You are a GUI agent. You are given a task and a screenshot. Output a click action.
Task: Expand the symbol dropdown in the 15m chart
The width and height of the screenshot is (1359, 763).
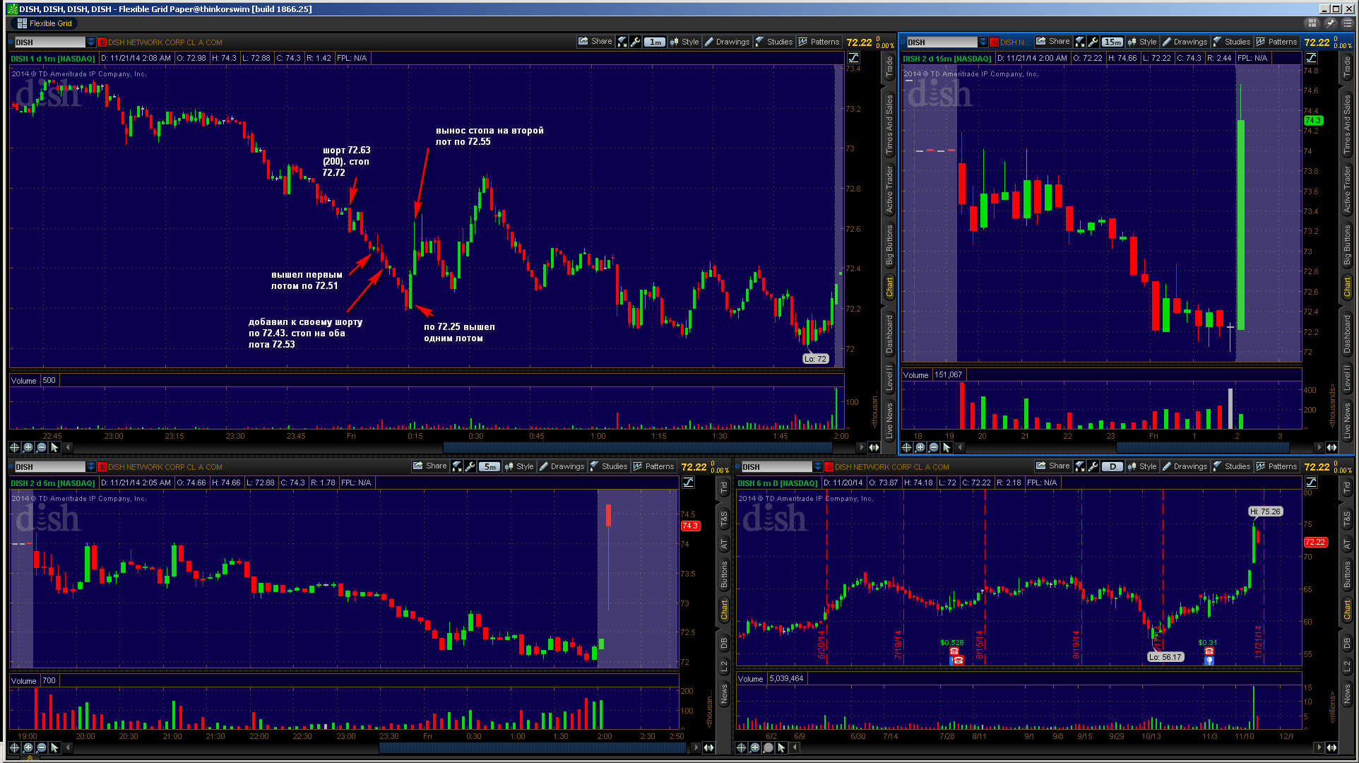tap(983, 42)
